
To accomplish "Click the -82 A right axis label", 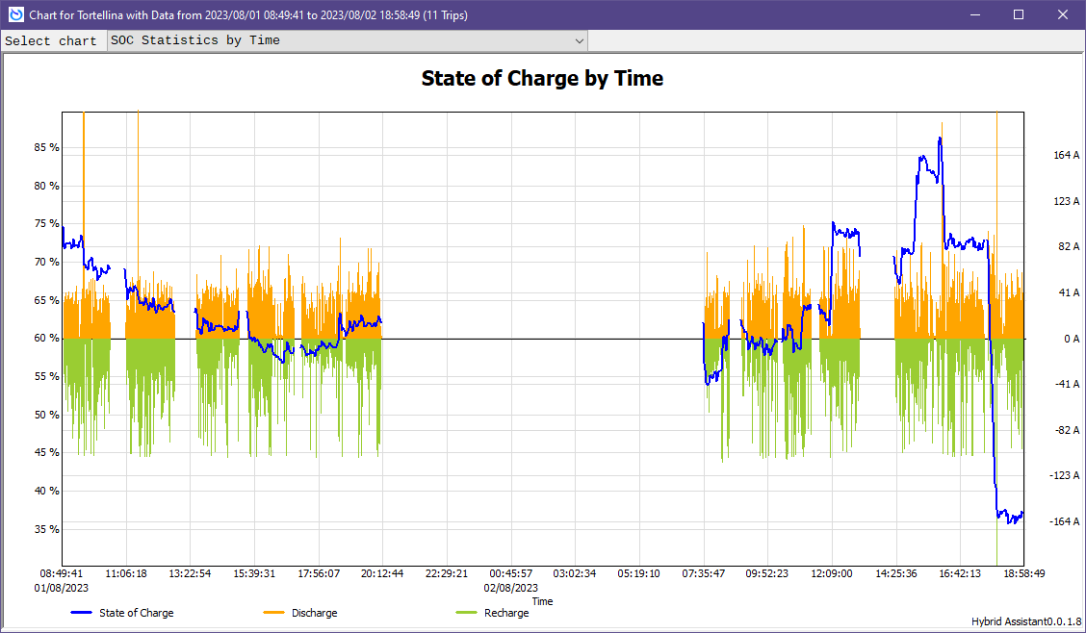I will (1068, 430).
